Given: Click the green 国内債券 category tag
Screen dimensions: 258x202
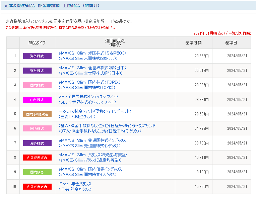Looking at the screenshot, I should (37, 172).
